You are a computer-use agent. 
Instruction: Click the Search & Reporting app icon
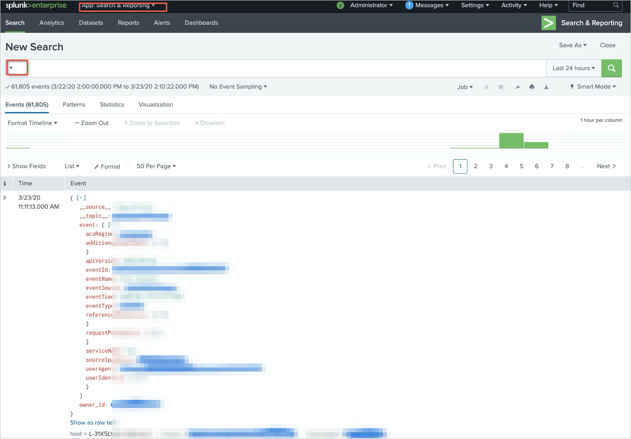[548, 22]
